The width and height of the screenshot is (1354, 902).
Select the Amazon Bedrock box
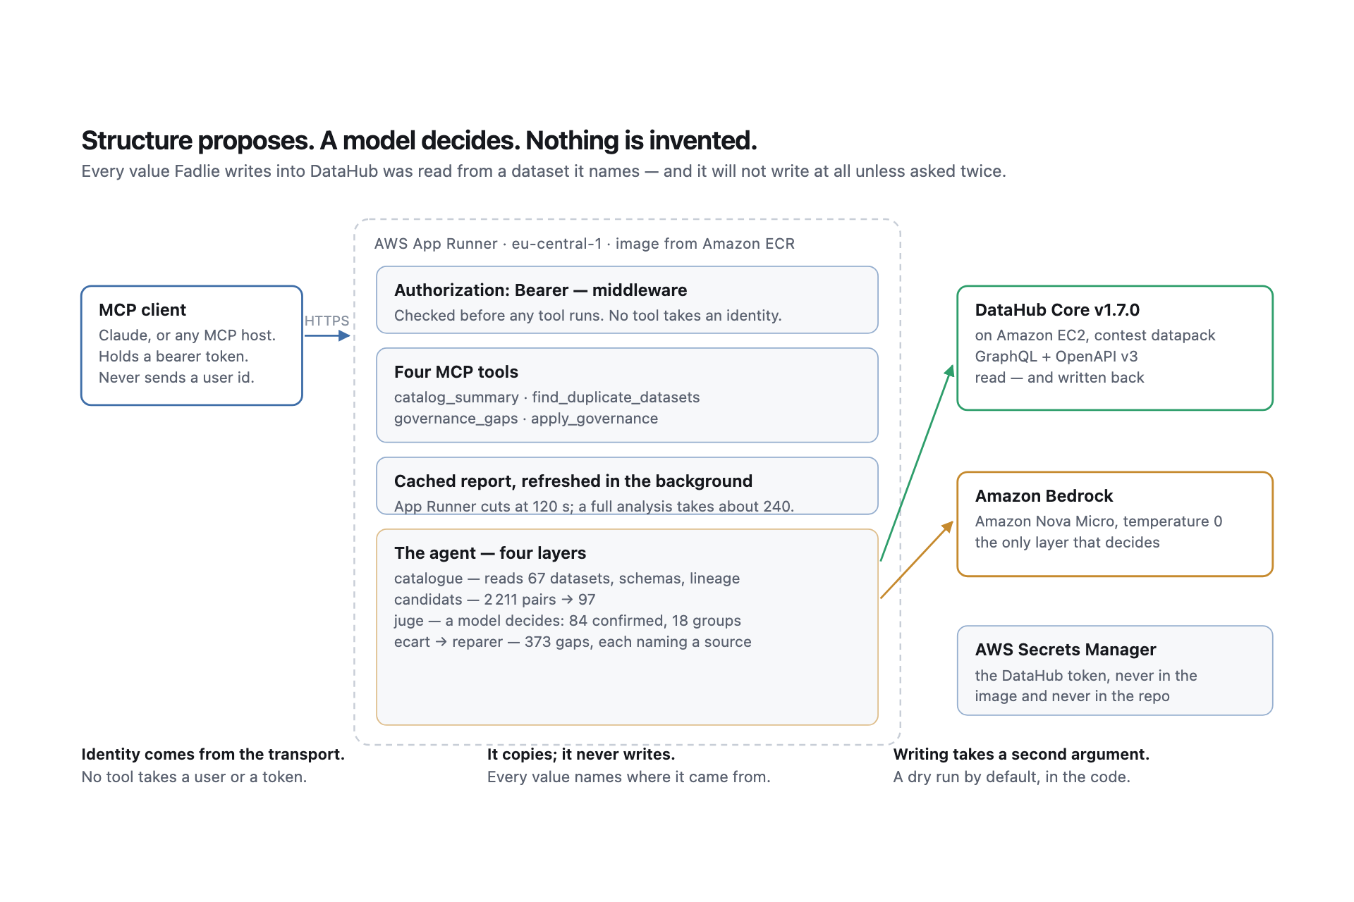1115,524
